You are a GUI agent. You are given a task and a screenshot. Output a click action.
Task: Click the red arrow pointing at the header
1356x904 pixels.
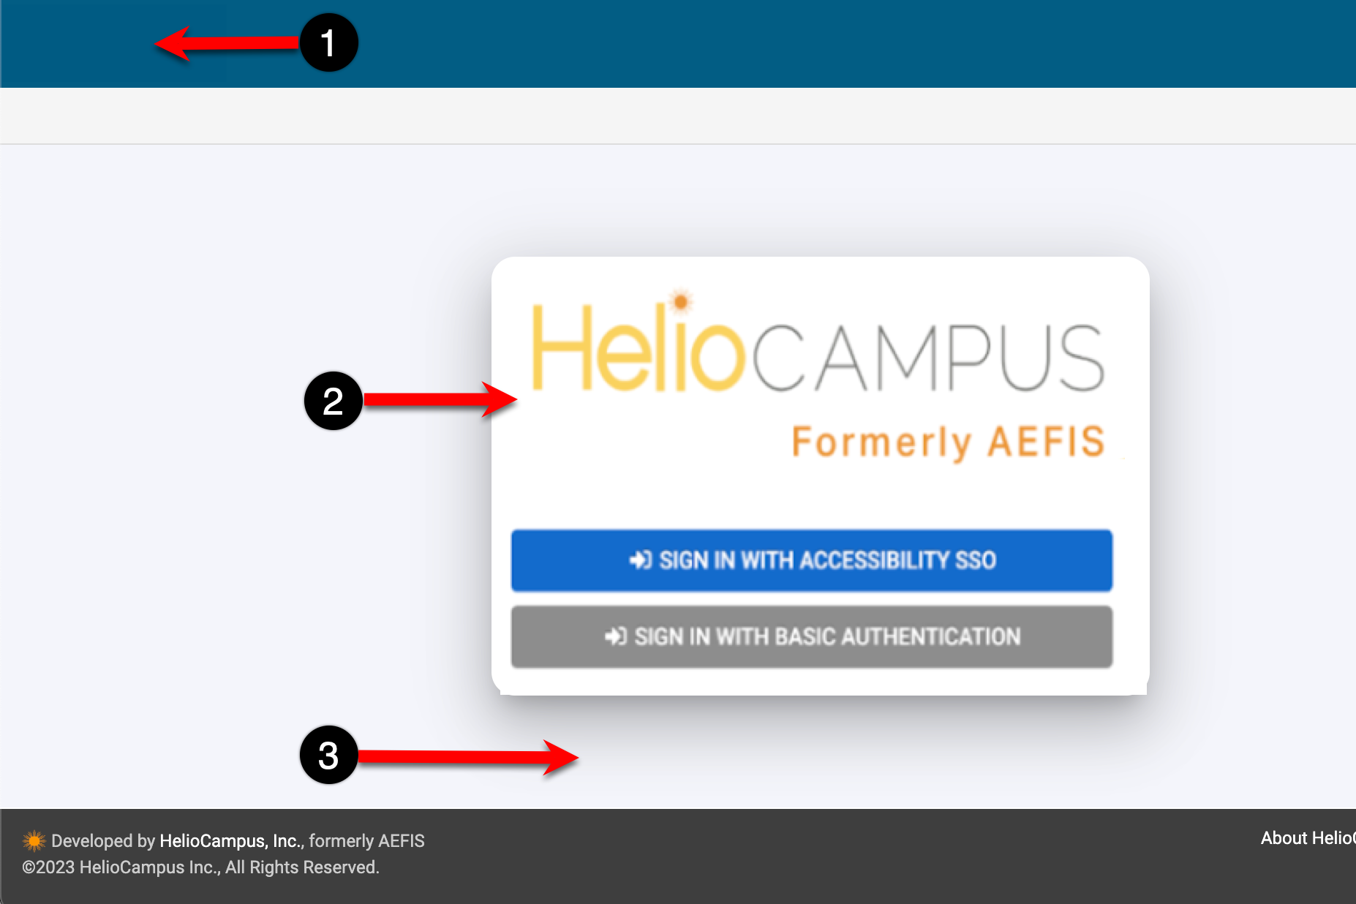[x=227, y=44]
